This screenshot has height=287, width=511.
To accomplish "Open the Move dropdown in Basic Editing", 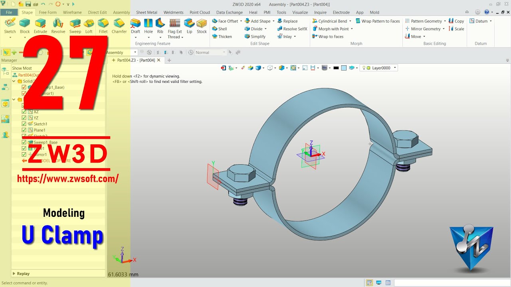I will [424, 36].
